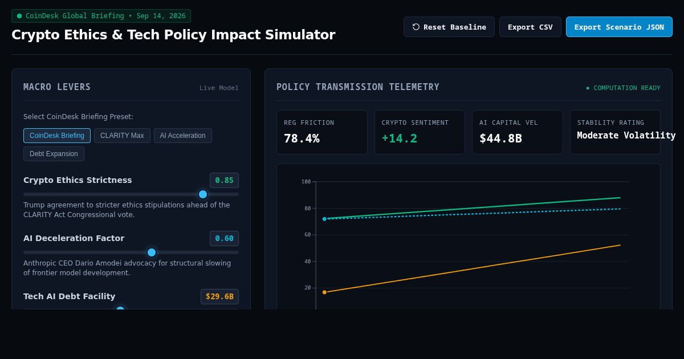
Task: Click the chart y-axis label 100
Action: pos(306,182)
